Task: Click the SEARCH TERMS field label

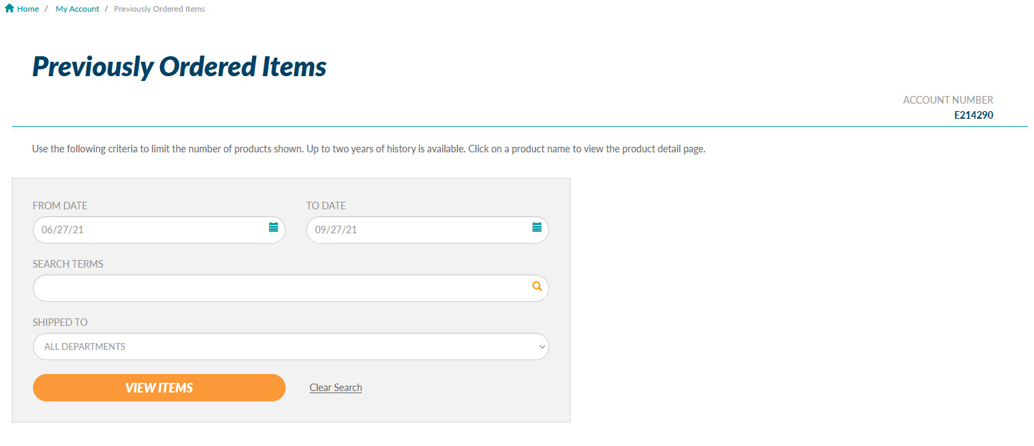Action: click(68, 264)
